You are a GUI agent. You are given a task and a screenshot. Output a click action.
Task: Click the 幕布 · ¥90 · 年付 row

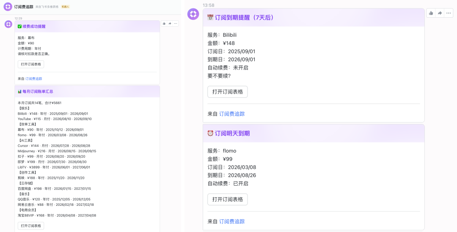click(x=51, y=130)
